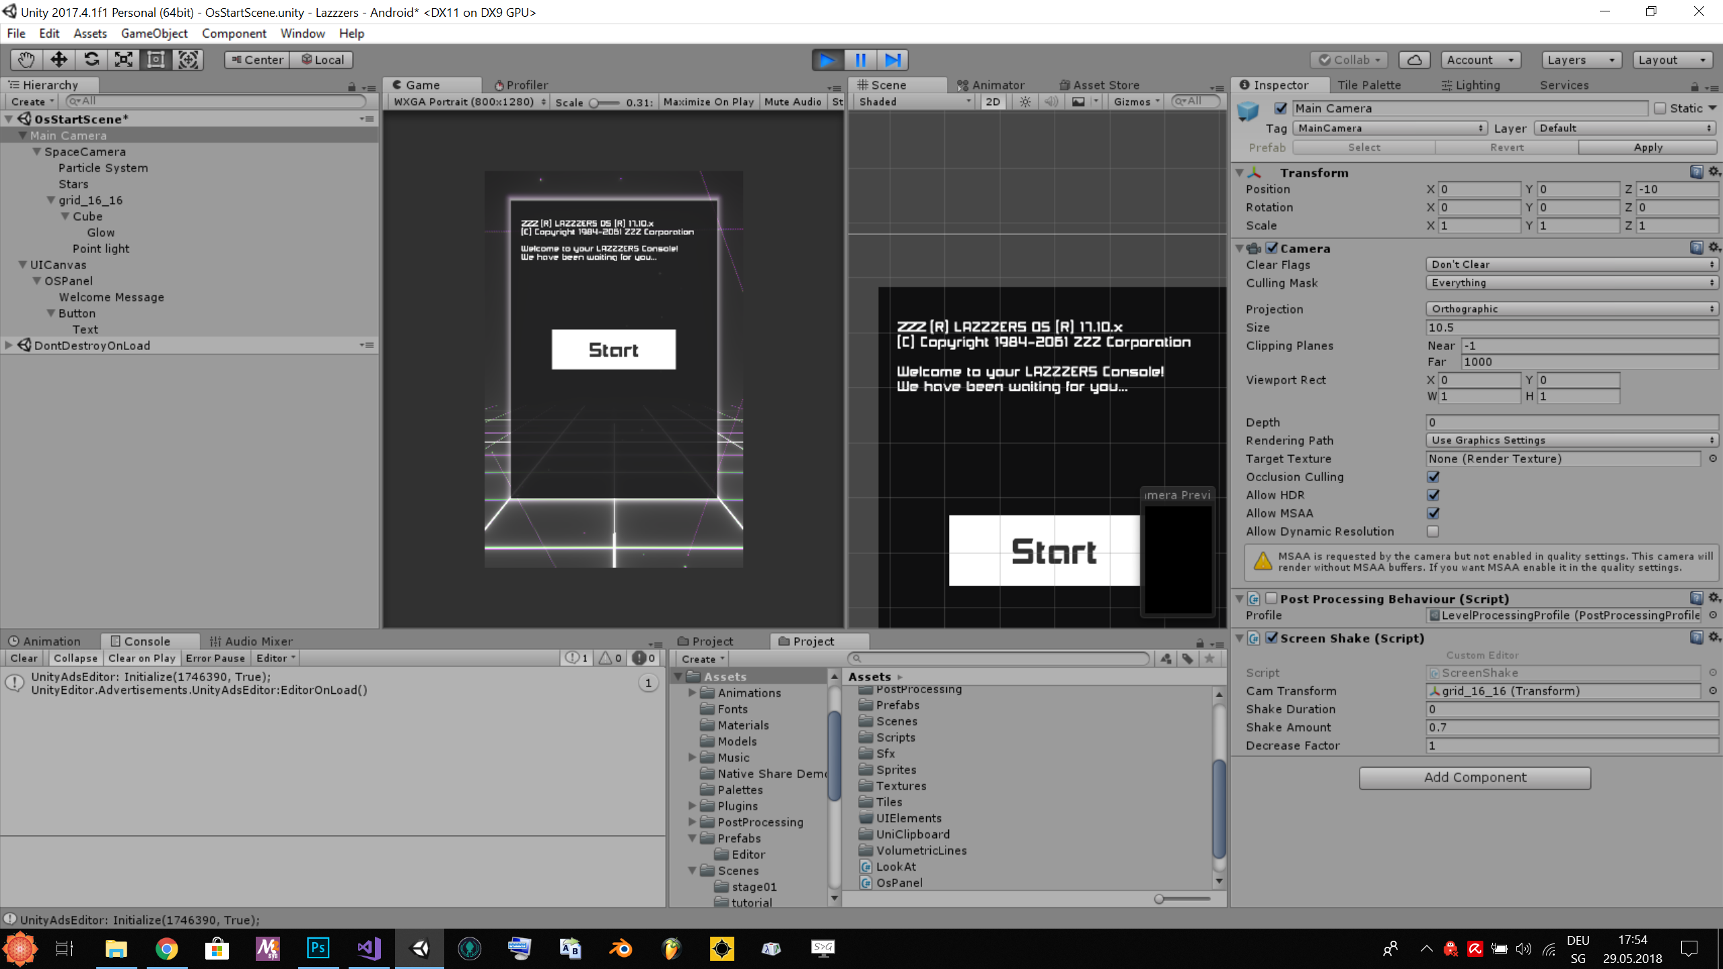Image resolution: width=1723 pixels, height=969 pixels.
Task: Open the Projection dropdown
Action: [1572, 309]
